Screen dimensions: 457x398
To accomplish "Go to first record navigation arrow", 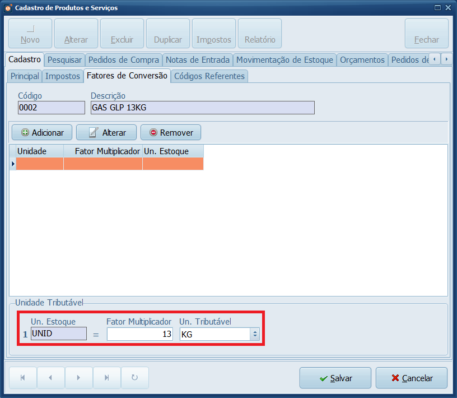I will pyautogui.click(x=23, y=378).
